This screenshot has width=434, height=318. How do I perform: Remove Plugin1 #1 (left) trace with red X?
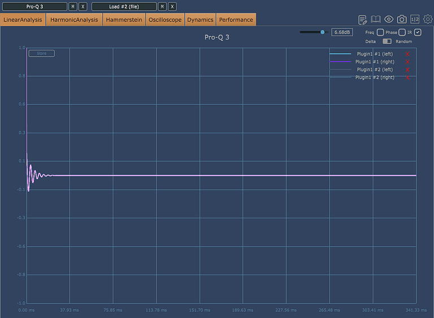click(x=407, y=54)
